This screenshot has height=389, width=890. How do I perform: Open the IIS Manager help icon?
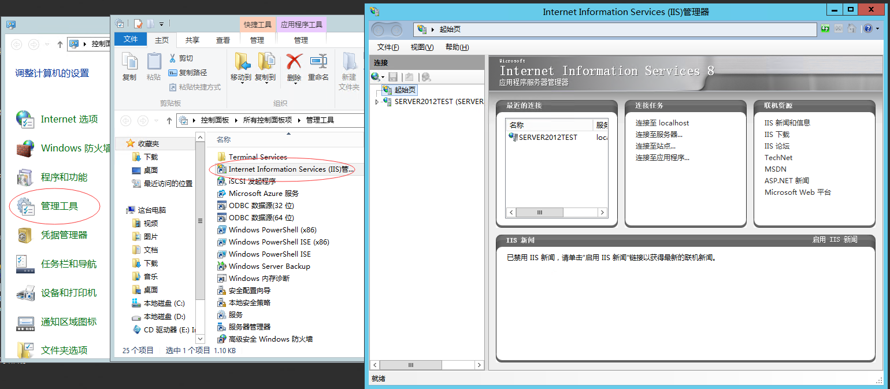(x=867, y=29)
